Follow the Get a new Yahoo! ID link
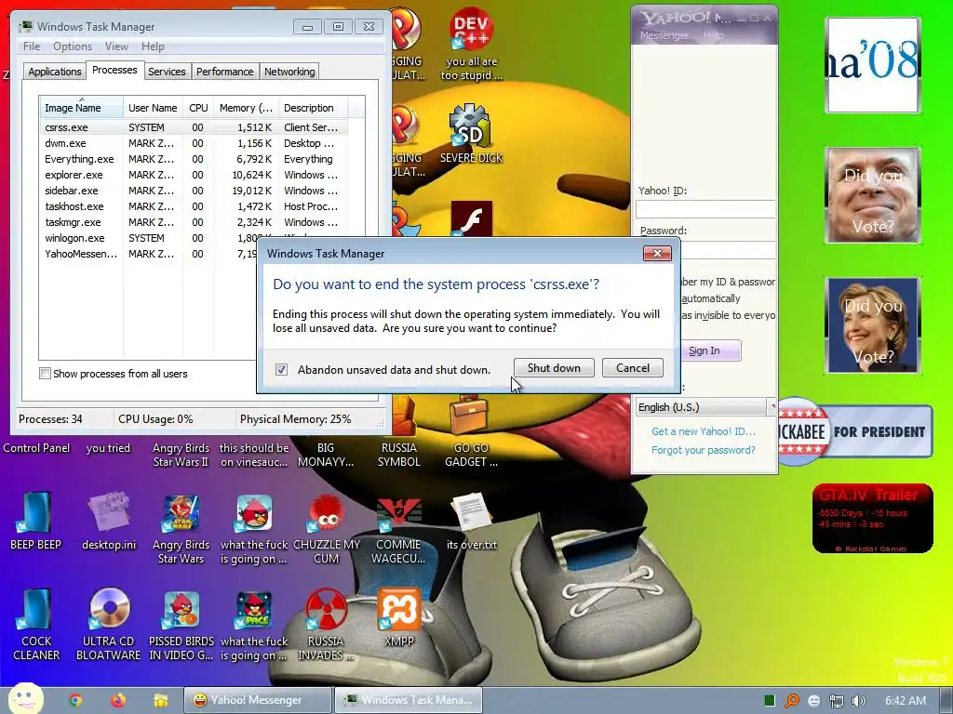 pos(704,431)
